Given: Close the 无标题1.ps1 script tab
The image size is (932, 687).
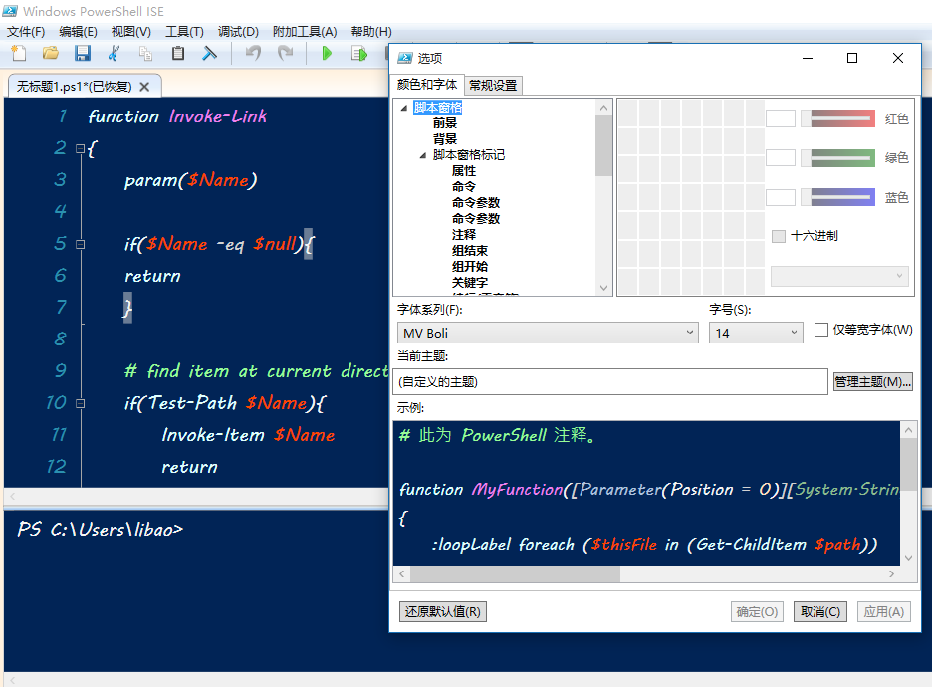Looking at the screenshot, I should click(144, 87).
